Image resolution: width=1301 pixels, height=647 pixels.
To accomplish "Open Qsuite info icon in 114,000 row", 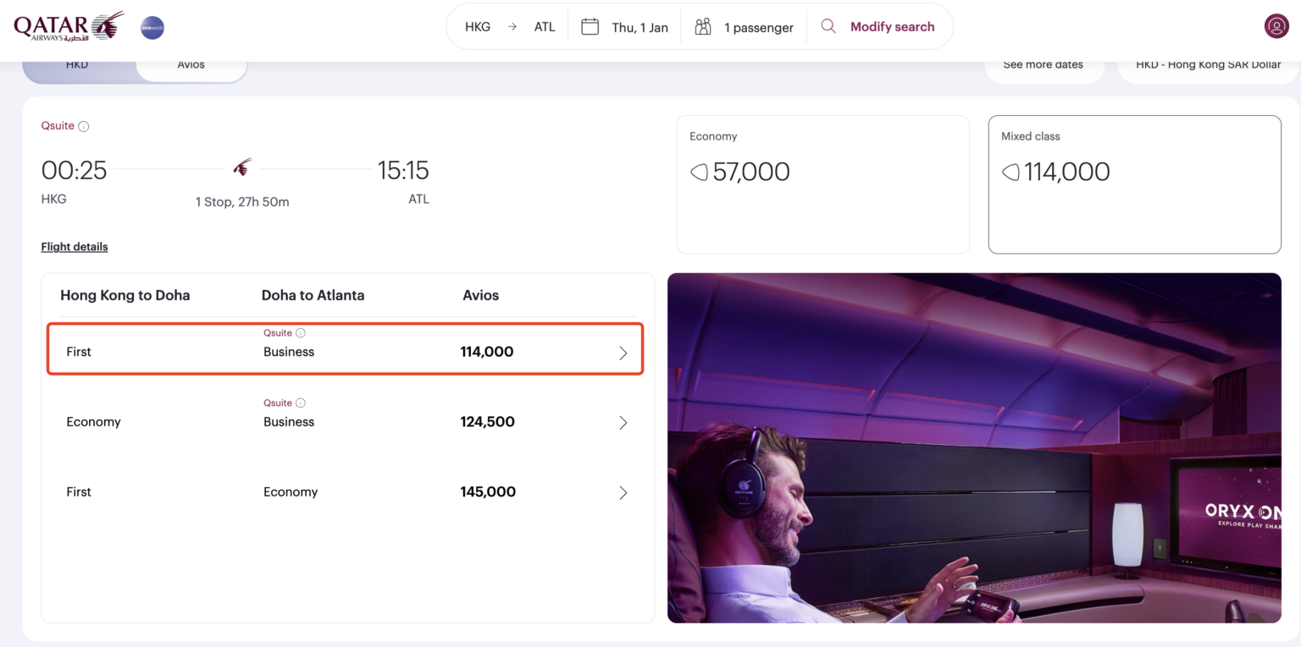I will tap(301, 333).
